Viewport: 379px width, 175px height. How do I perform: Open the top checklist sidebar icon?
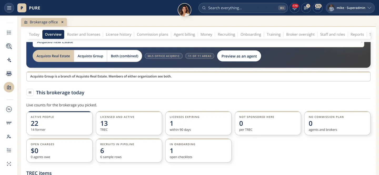point(9,33)
